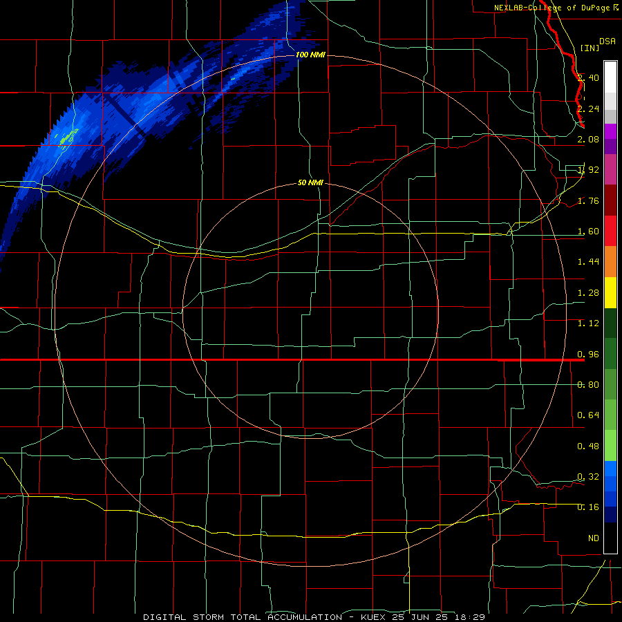This screenshot has width=622, height=622.
Task: Click the DIGITAL STORM TOTAL ACCUMULATION title
Action: pyautogui.click(x=243, y=617)
